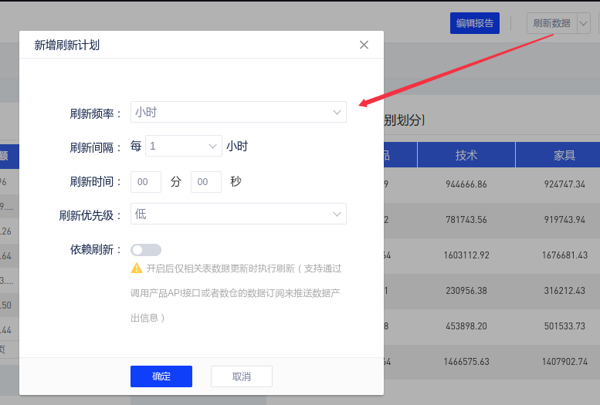Click the 编辑报告 button
600x405 pixels.
point(475,23)
